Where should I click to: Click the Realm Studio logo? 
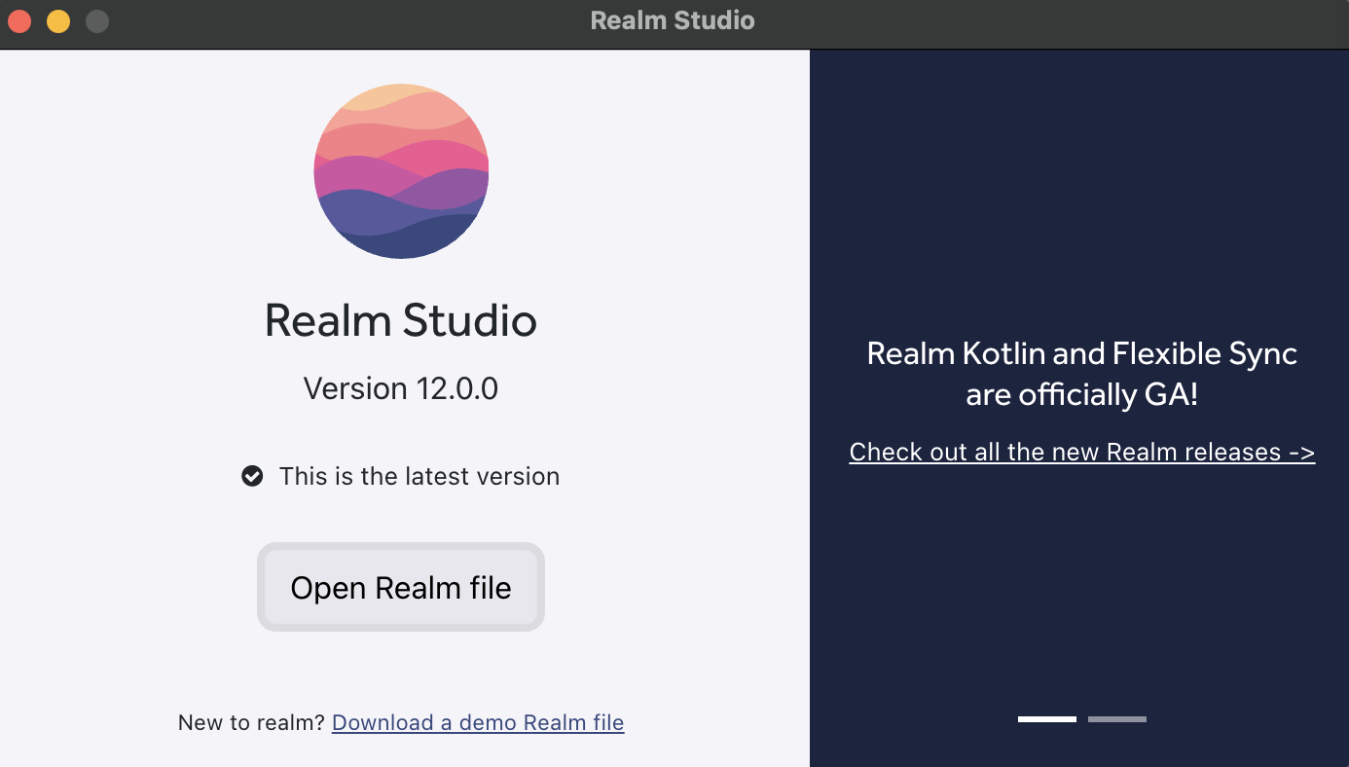pos(401,171)
